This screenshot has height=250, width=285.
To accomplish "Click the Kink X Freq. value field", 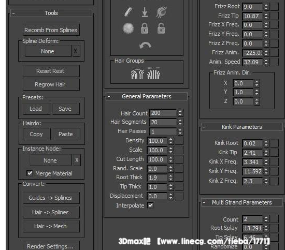I will (253, 162).
